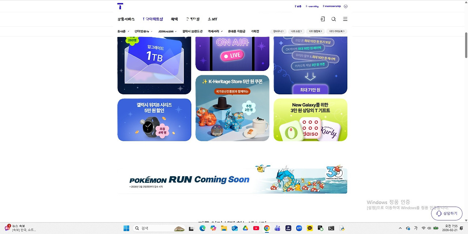The width and height of the screenshot is (468, 234).
Task: Open the volume speaker tray icon
Action: 429,228
